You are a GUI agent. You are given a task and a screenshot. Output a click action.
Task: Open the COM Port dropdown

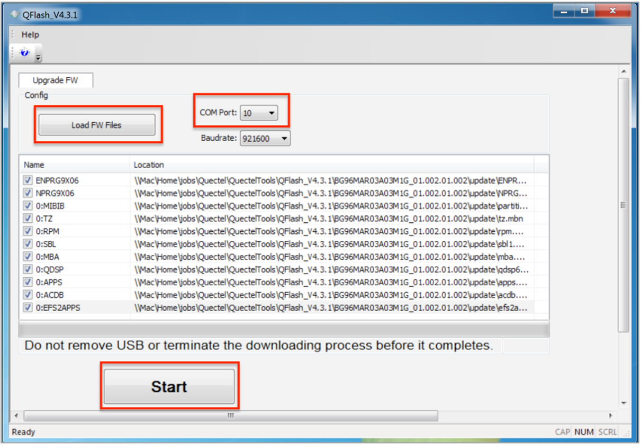coord(259,113)
